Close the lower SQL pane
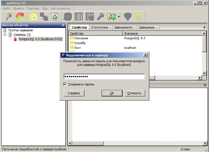The height and width of the screenshot is (152, 209). 205,85
